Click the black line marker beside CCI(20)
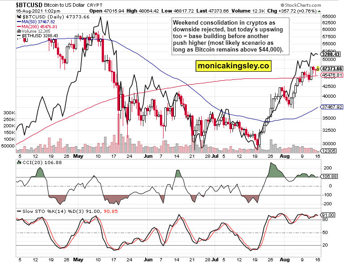Viewport: 345px width, 264px height. click(18, 163)
